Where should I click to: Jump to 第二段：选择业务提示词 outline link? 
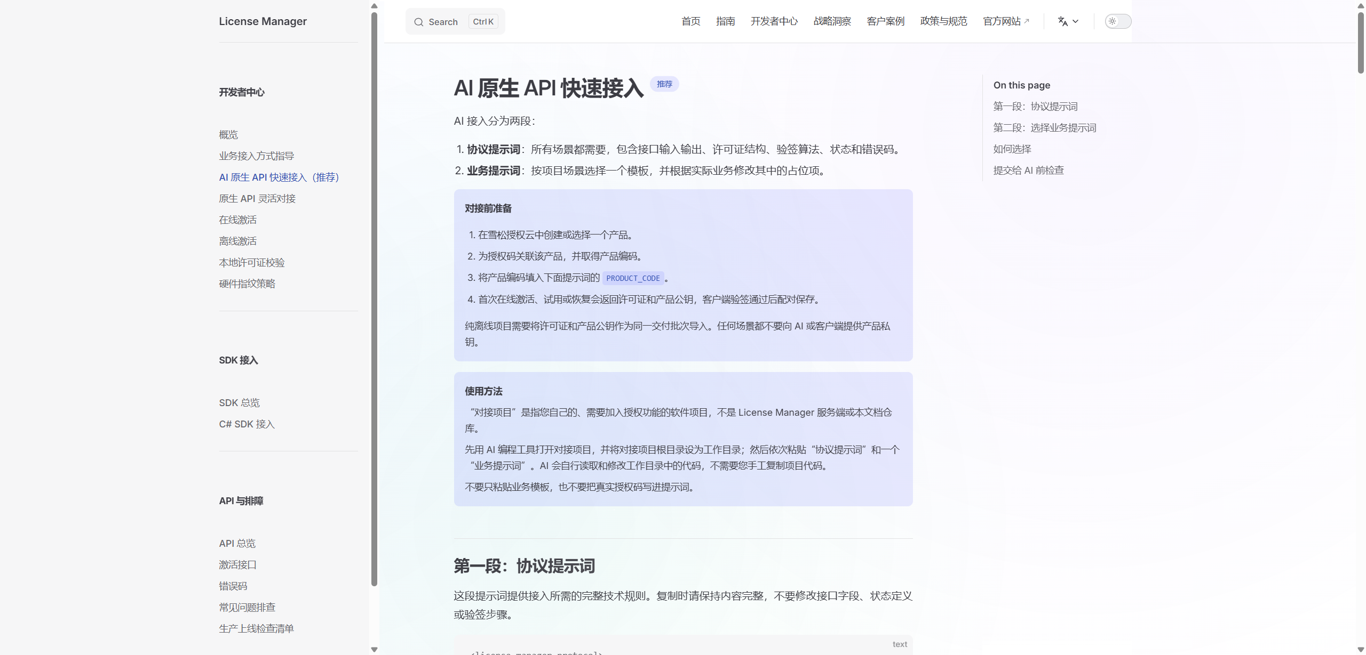tap(1045, 128)
